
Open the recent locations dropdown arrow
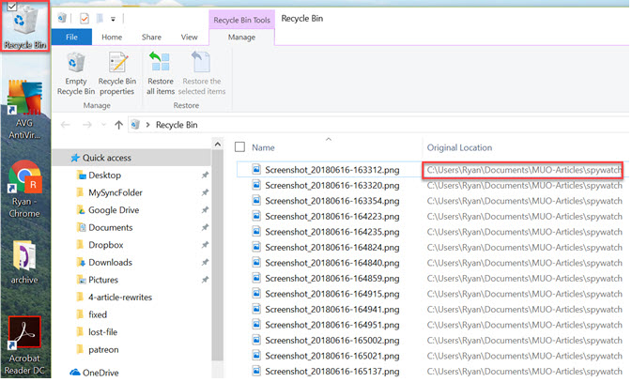pyautogui.click(x=101, y=124)
